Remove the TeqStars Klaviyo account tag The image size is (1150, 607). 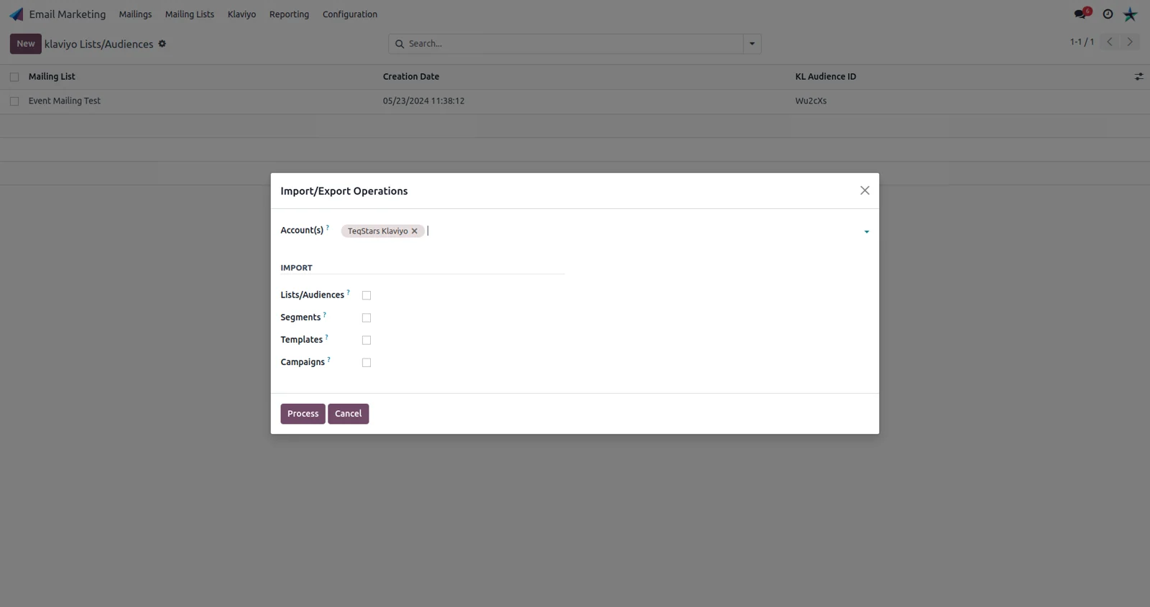tap(415, 231)
